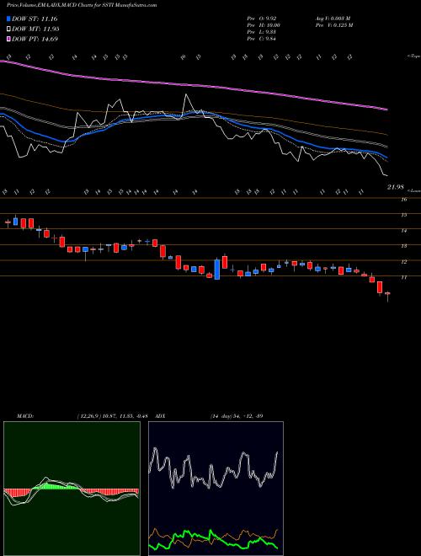Click the MACD panel heading label
Viewport: 421px width, 556px height.
pyautogui.click(x=24, y=415)
